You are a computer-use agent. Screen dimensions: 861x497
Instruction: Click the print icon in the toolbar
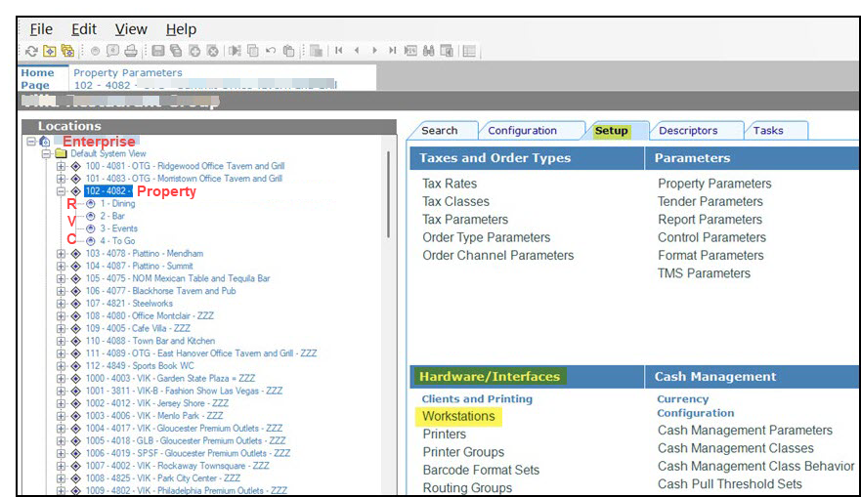tap(131, 51)
